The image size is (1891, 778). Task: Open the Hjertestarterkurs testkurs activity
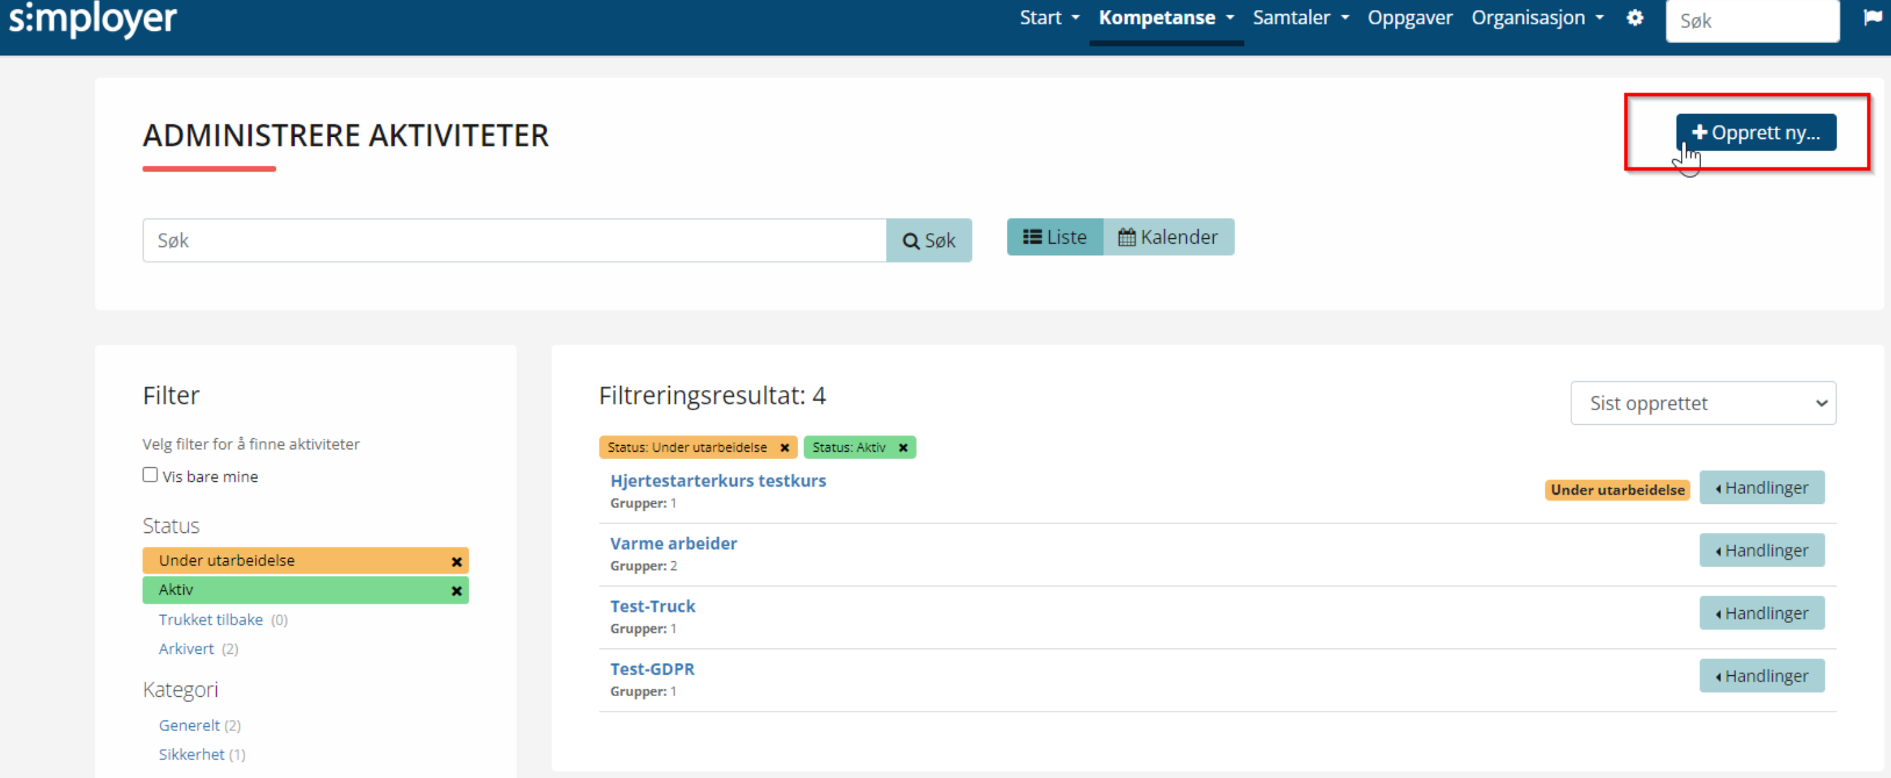pyautogui.click(x=718, y=481)
